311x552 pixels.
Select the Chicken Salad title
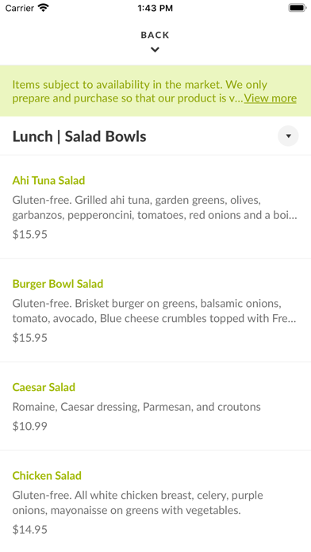pos(47,476)
